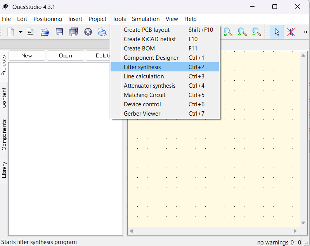Click the horizontal scrollbar left arrow
This screenshot has width=310, height=246.
pyautogui.click(x=131, y=231)
